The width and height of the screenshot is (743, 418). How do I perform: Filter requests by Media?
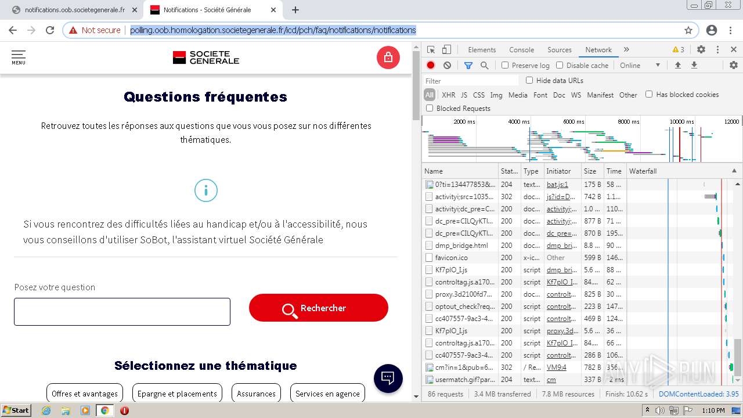point(518,95)
